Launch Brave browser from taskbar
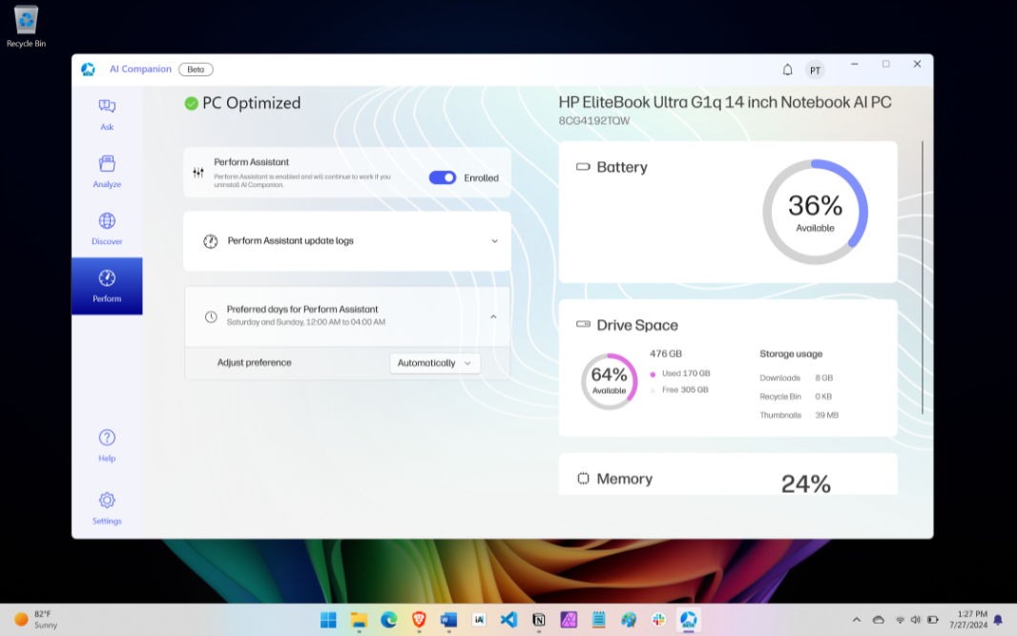The height and width of the screenshot is (636, 1017). 419,621
